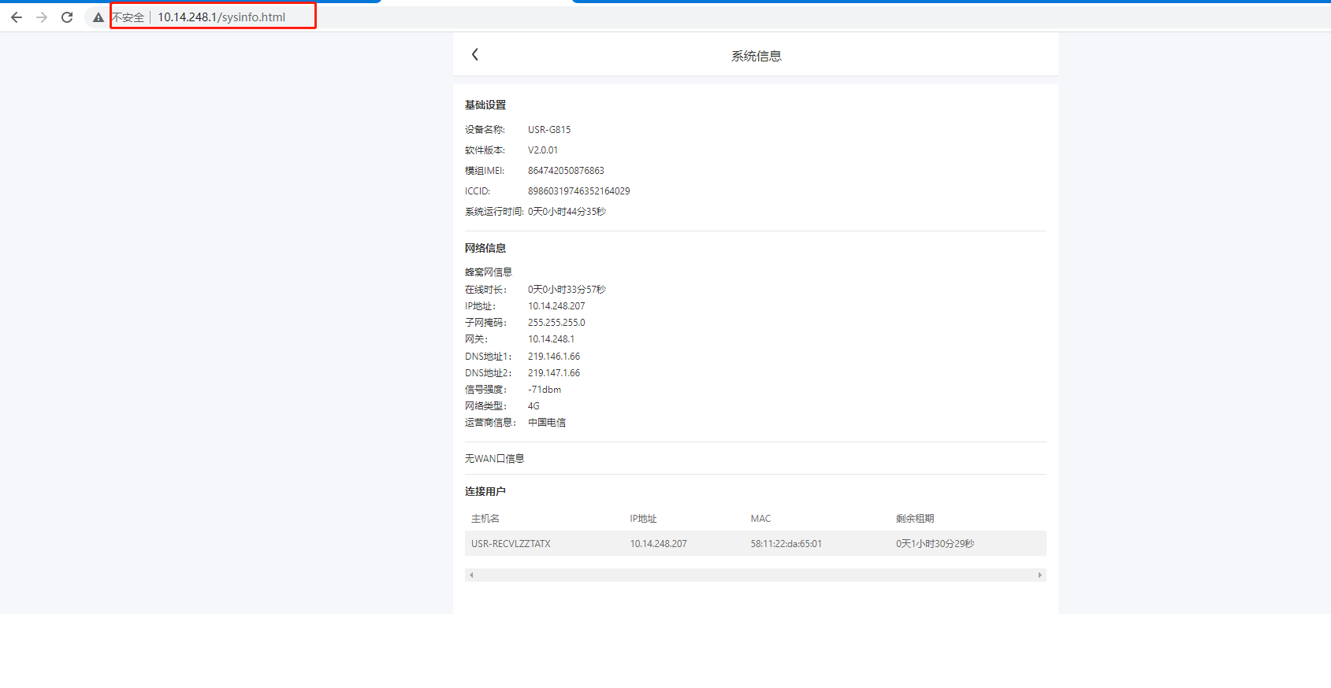Viewport: 1331px width, 688px height.
Task: Click the not-secure warning triangle icon
Action: pyautogui.click(x=99, y=17)
